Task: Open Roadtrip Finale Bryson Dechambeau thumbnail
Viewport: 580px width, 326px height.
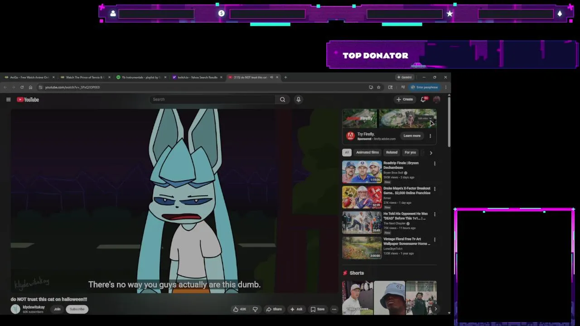Action: (362, 172)
